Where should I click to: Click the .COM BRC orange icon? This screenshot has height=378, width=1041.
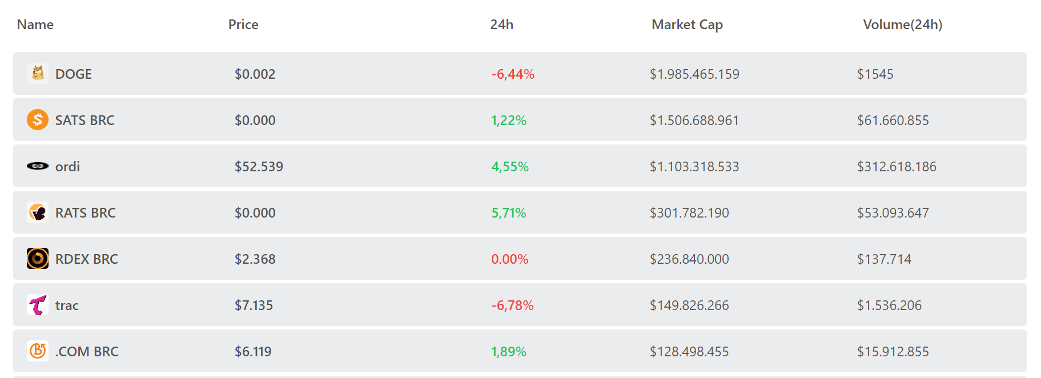coord(38,351)
